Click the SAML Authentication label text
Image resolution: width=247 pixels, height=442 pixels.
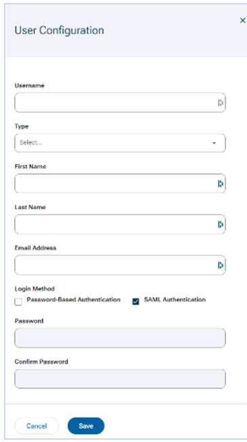(175, 300)
